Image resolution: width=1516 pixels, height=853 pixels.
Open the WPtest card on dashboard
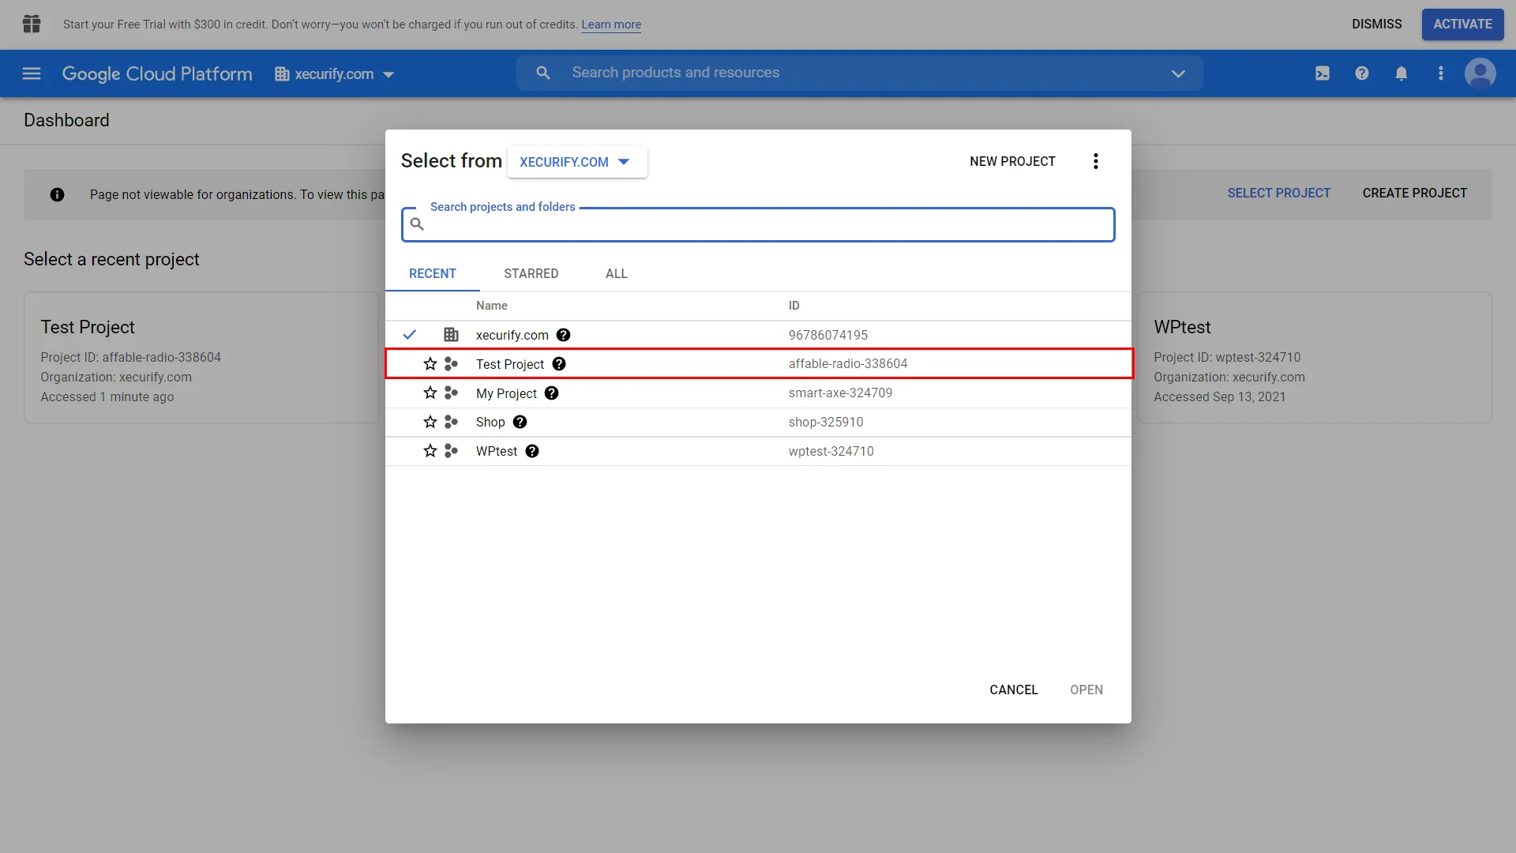pos(1315,358)
